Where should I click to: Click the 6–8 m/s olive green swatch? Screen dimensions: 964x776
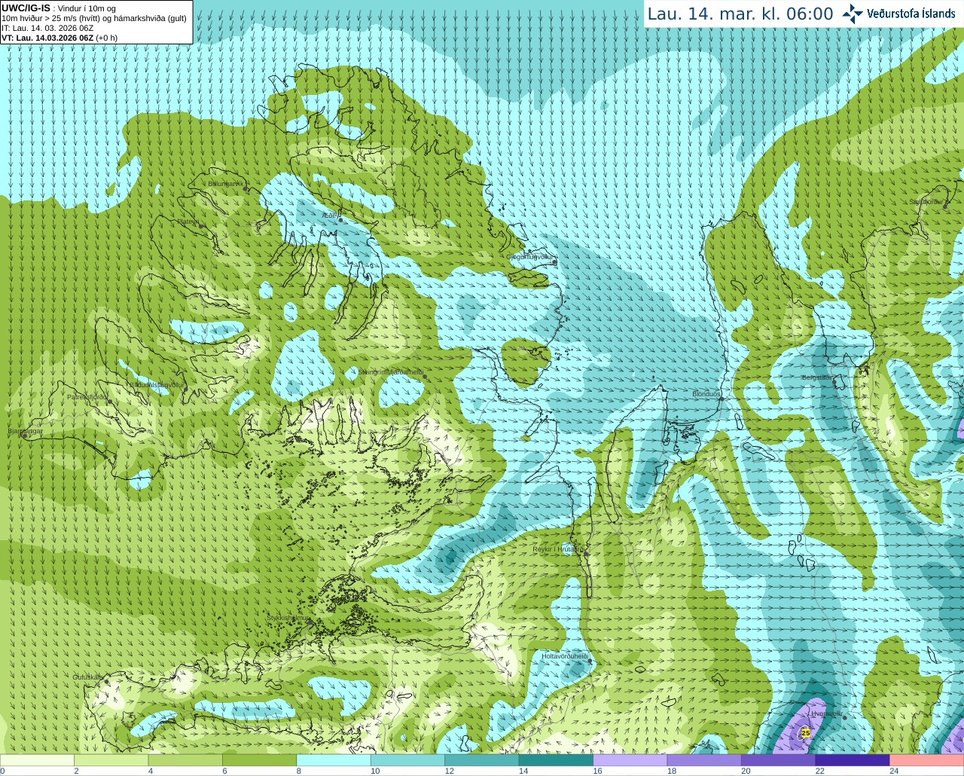click(260, 760)
